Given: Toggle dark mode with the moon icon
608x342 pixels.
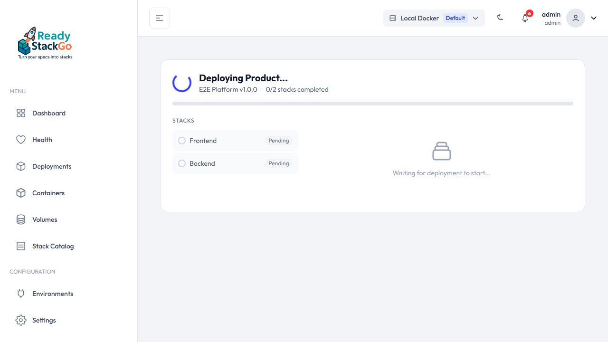Looking at the screenshot, I should 500,18.
